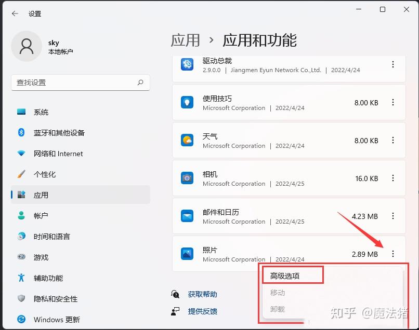This screenshot has width=419, height=330.
Task: Click the help icon beside 获取帮助
Action: (175, 294)
